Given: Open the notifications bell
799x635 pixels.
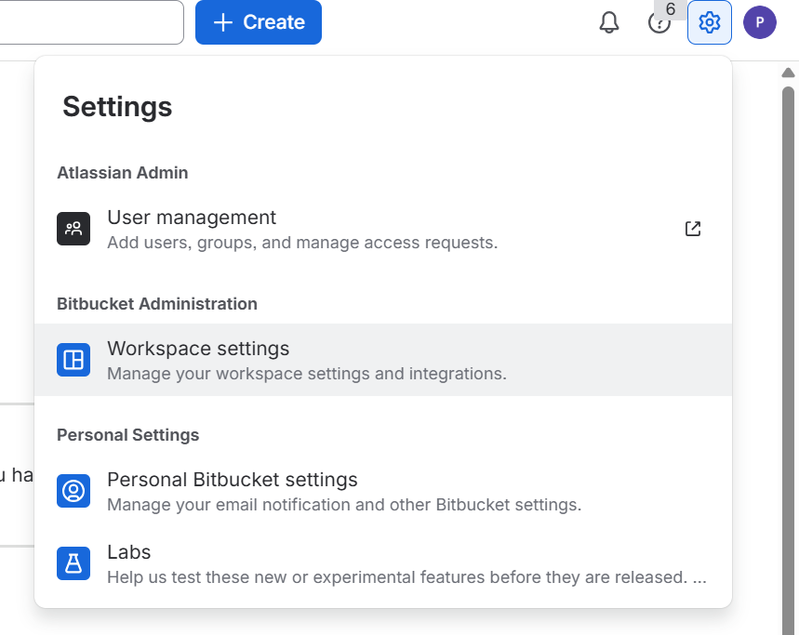Looking at the screenshot, I should [609, 22].
